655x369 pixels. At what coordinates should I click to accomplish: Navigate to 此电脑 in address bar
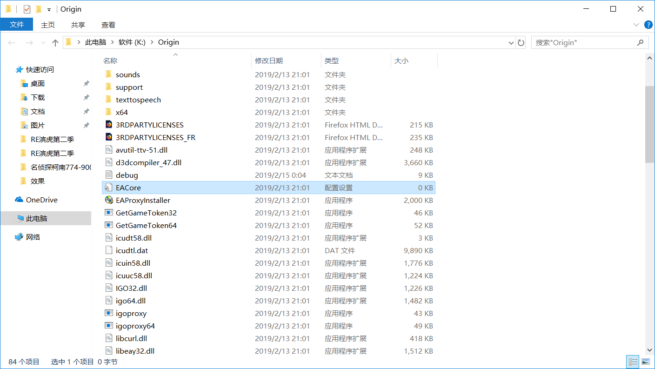[95, 42]
